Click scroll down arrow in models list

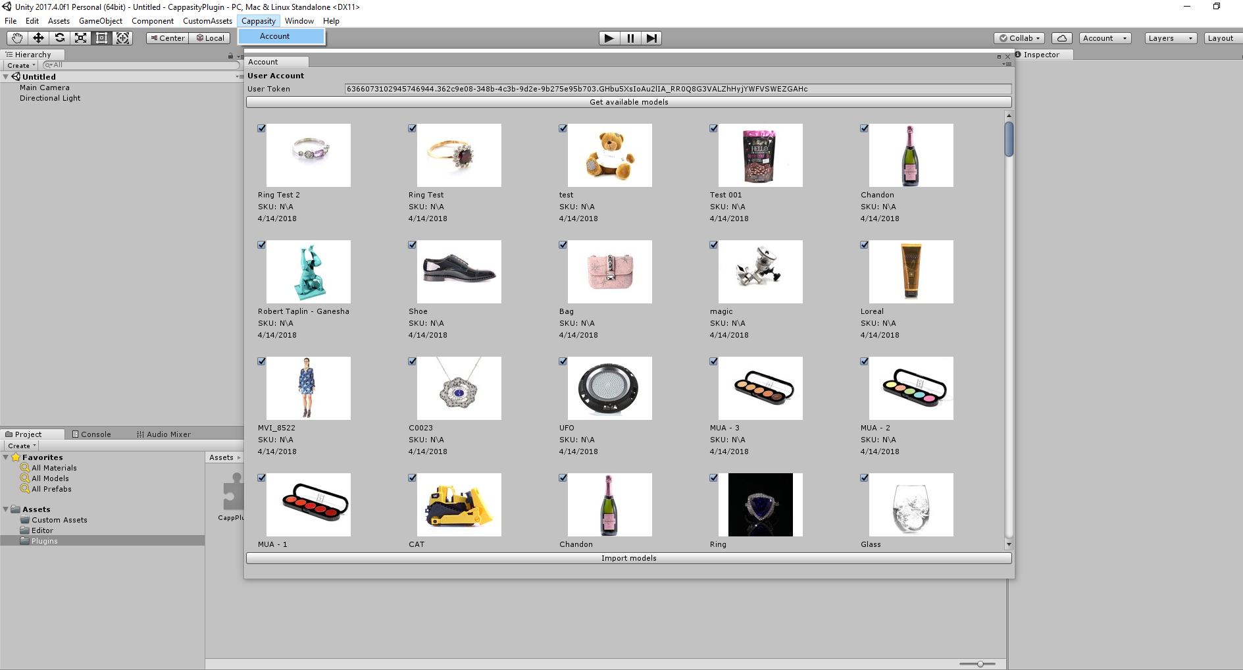pos(1009,545)
